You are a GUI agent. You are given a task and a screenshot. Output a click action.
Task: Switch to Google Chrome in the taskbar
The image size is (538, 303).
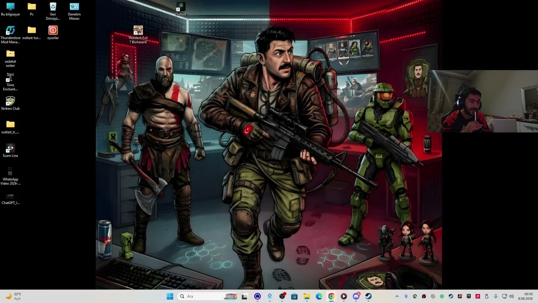pyautogui.click(x=331, y=296)
